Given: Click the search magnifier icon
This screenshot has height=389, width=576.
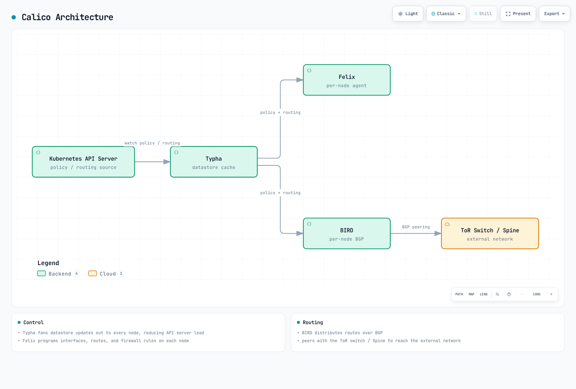Looking at the screenshot, I should [x=498, y=294].
